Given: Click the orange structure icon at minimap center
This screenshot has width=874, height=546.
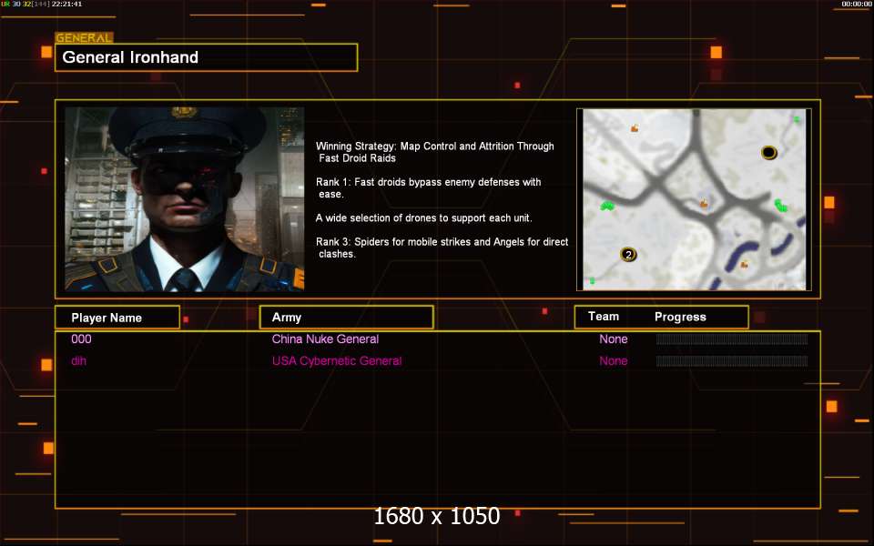Looking at the screenshot, I should click(x=704, y=203).
